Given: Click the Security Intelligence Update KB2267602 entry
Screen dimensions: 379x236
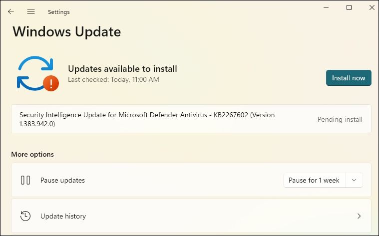Looking at the screenshot, I should 147,119.
